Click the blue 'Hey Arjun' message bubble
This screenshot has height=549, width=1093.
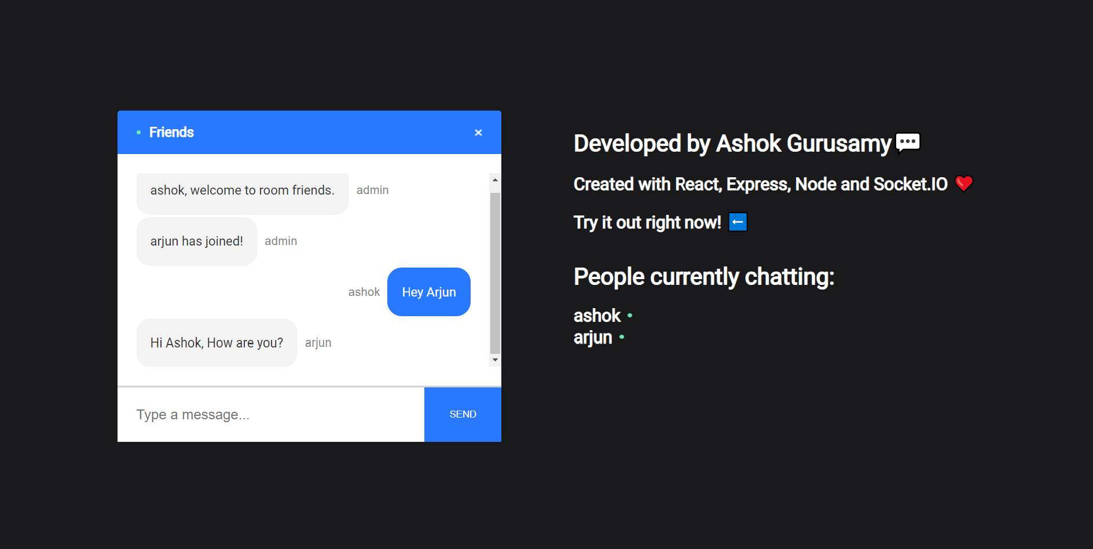[429, 292]
